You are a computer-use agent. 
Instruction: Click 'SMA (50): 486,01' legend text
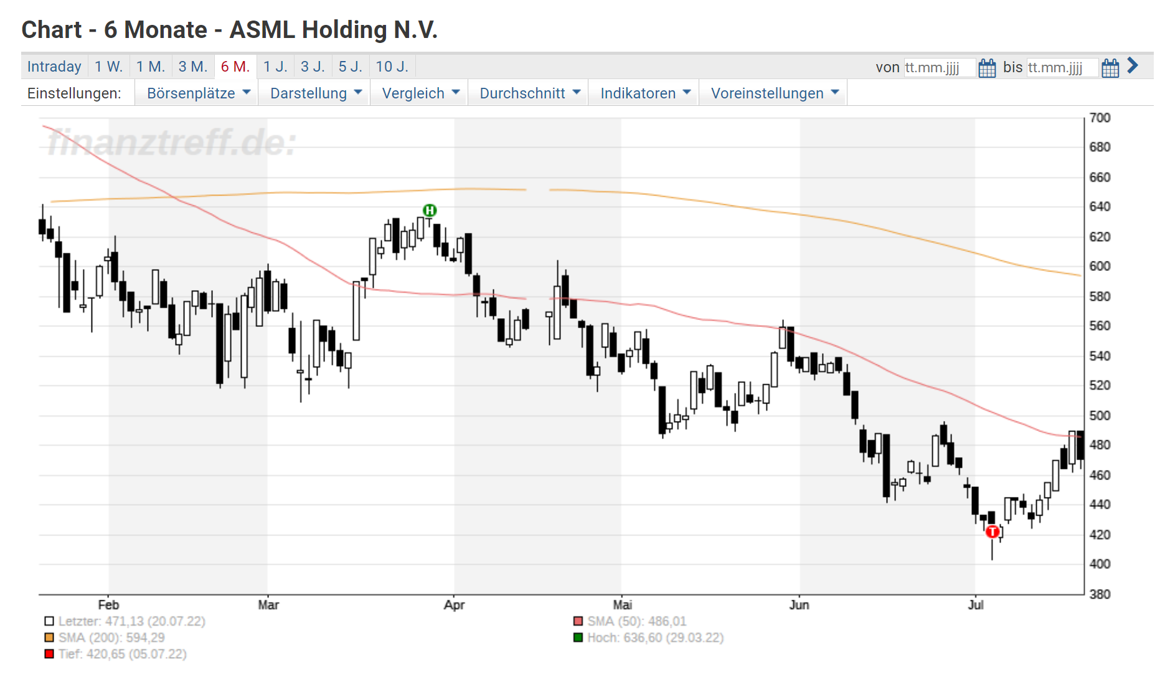(637, 621)
